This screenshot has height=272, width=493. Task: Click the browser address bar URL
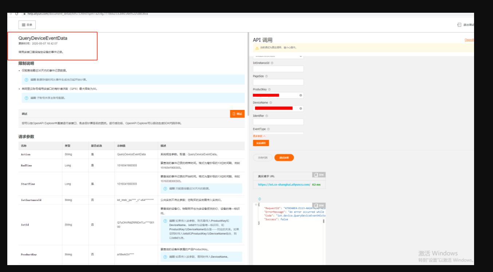[x=87, y=14]
